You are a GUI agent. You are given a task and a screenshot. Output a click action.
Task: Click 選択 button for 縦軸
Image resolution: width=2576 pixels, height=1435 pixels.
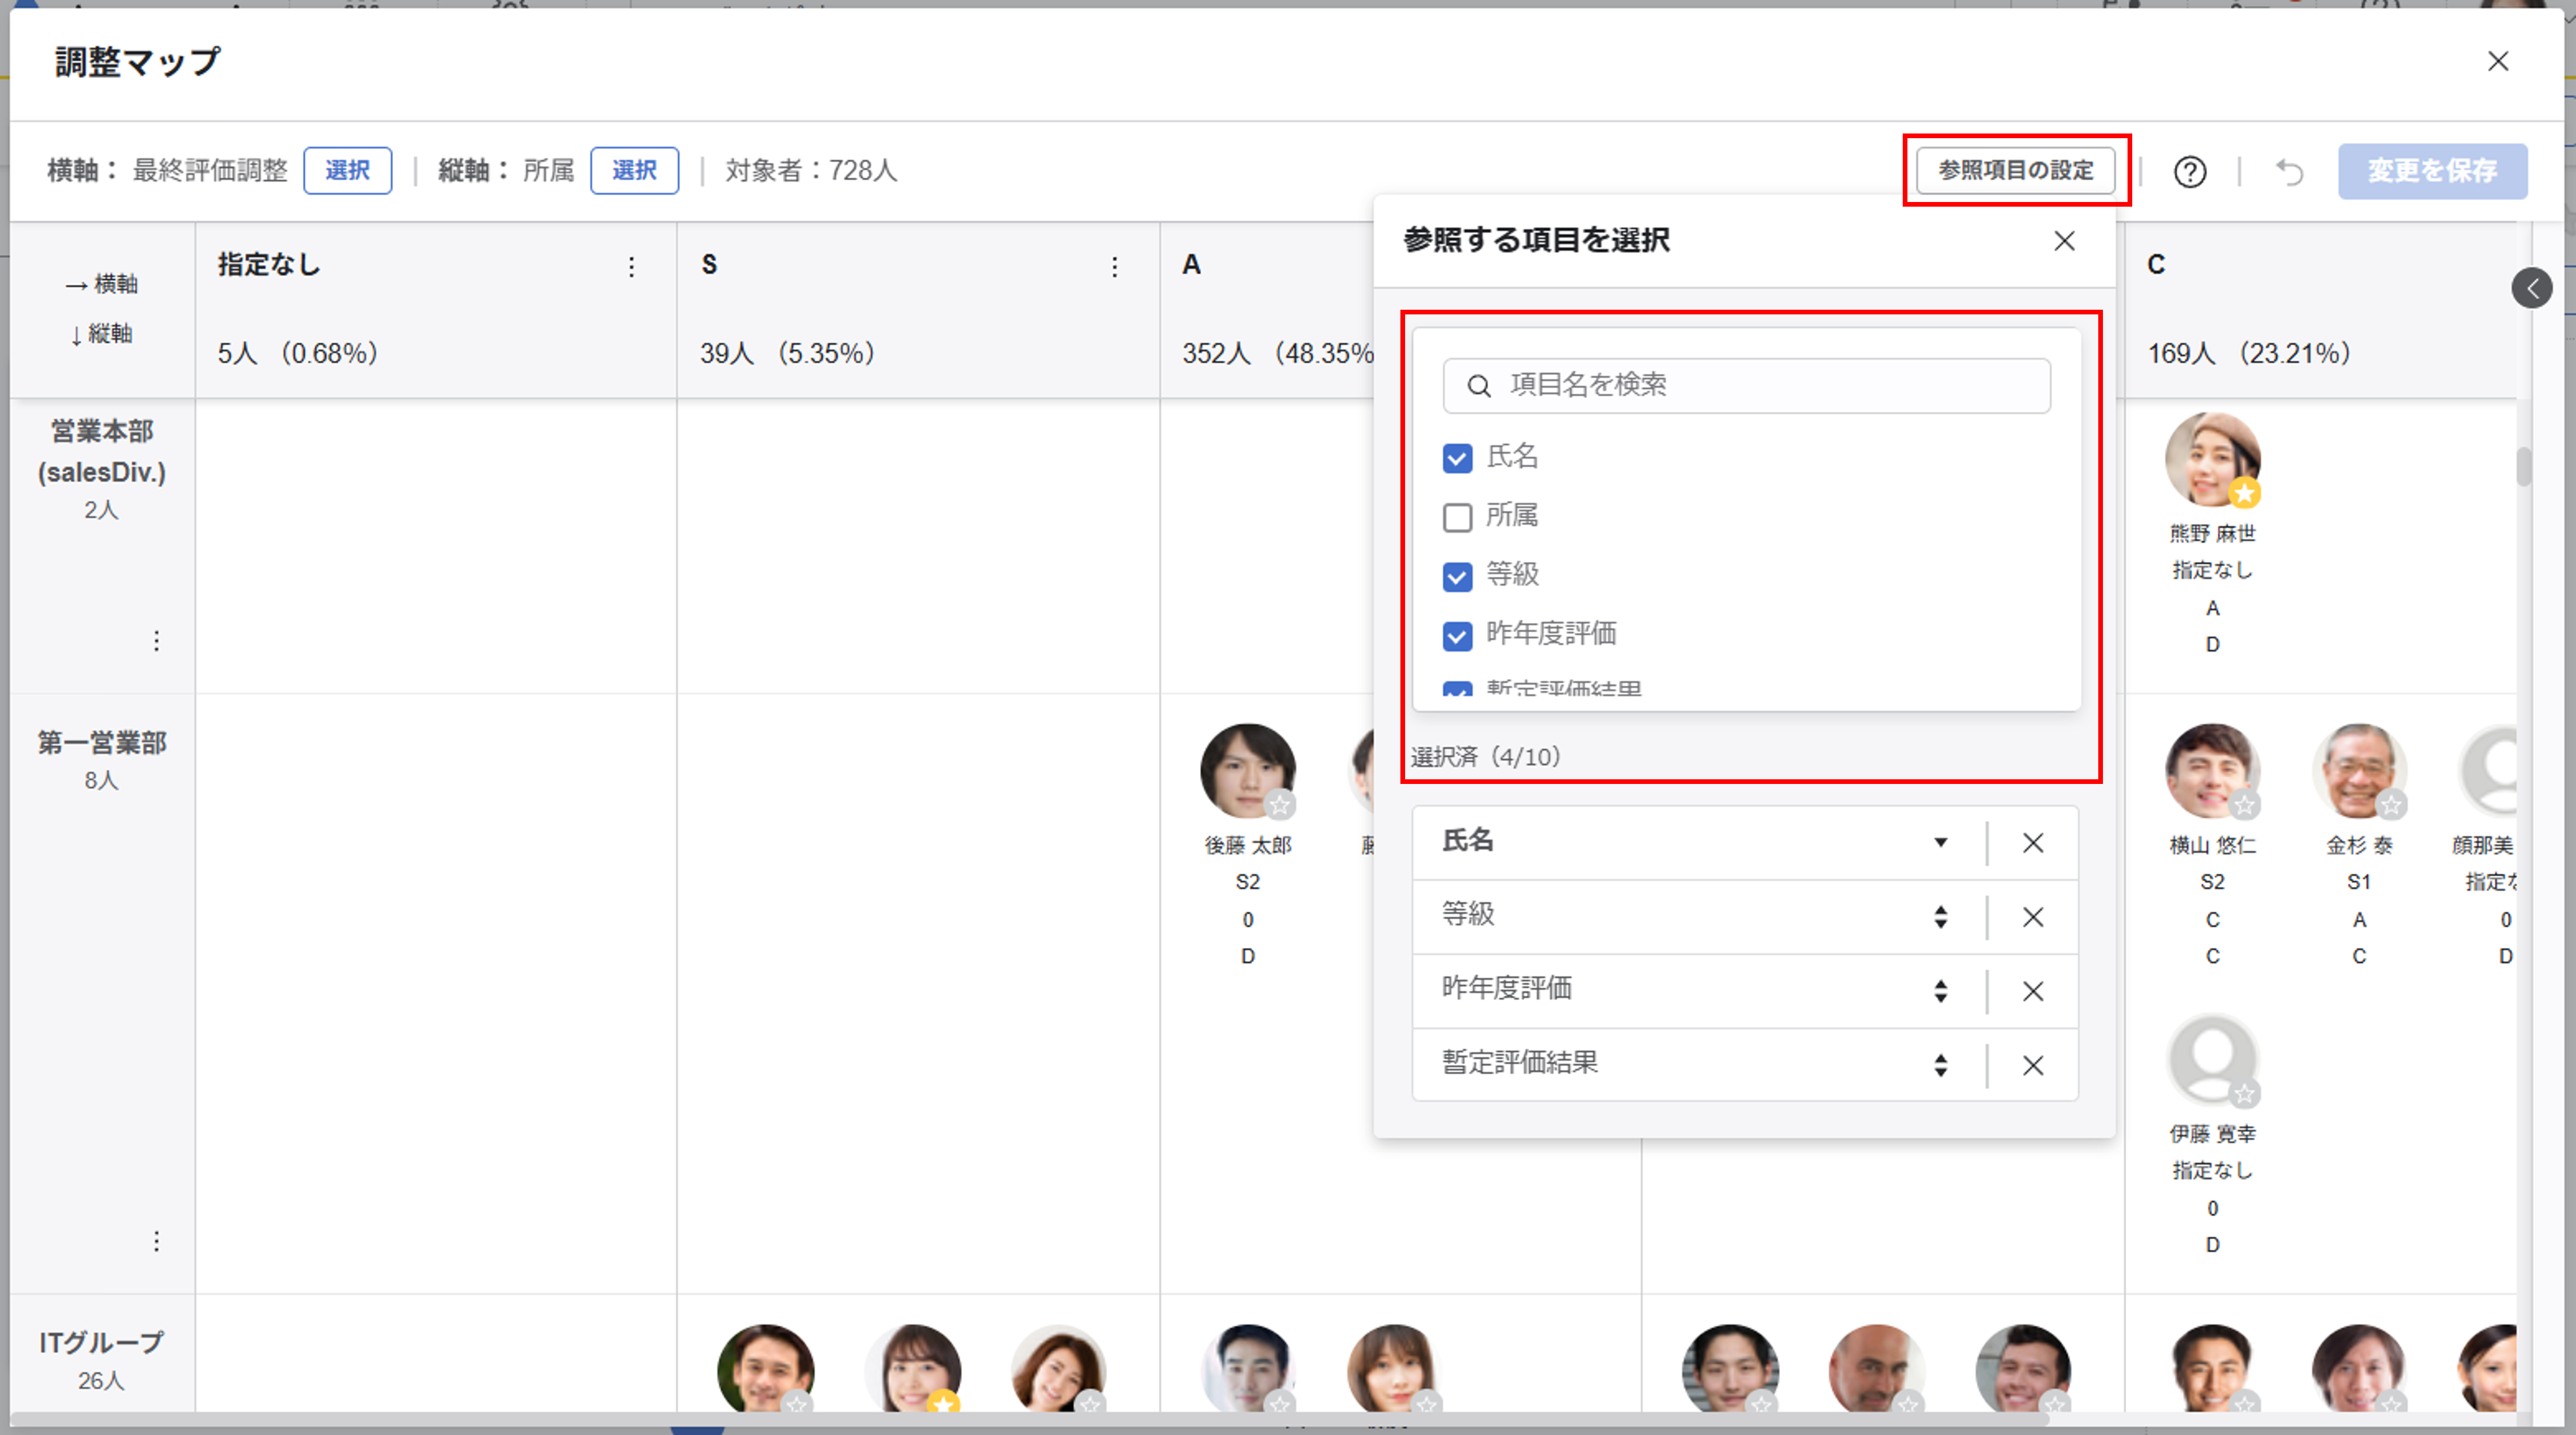click(x=634, y=171)
